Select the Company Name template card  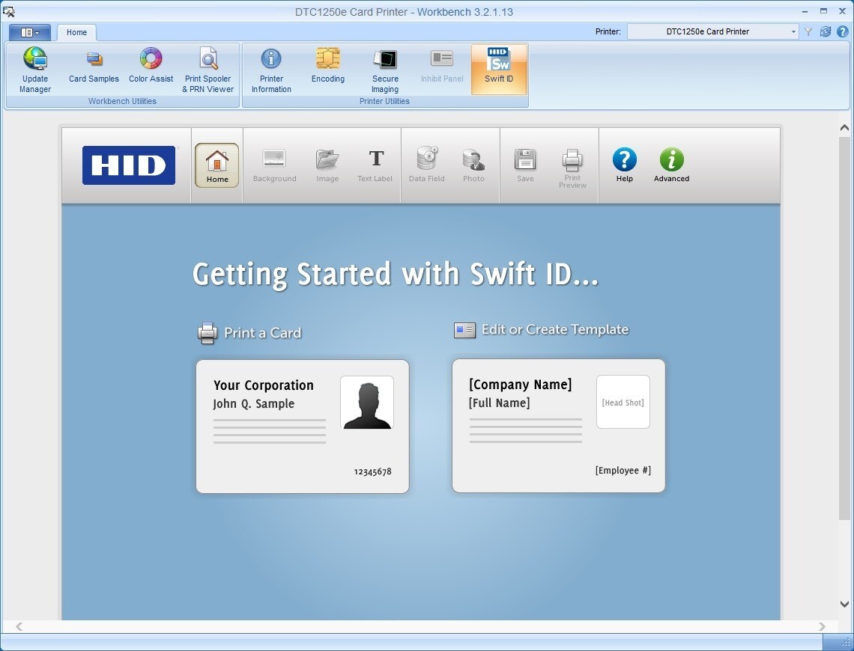[x=559, y=426]
